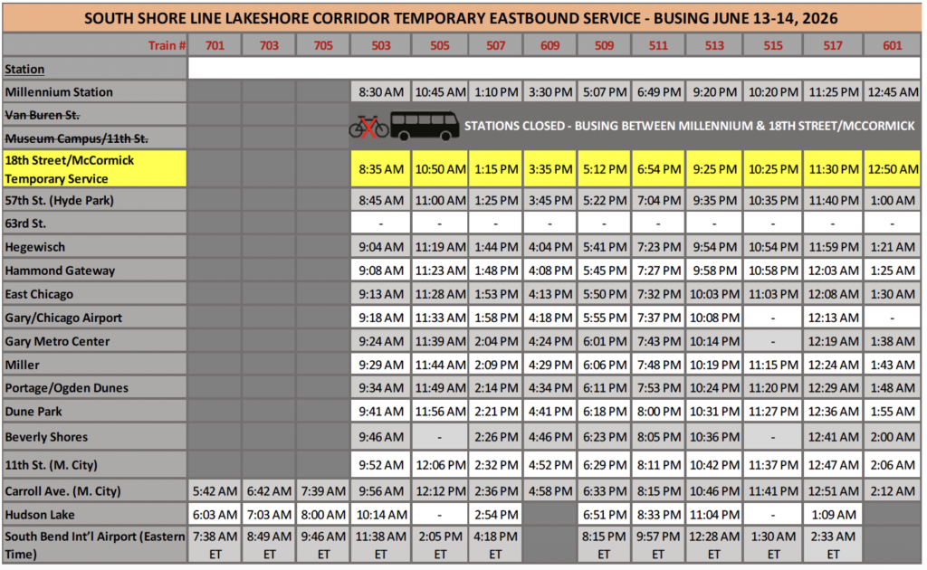927x570 pixels.
Task: Click the Train # header label
Action: [167, 45]
